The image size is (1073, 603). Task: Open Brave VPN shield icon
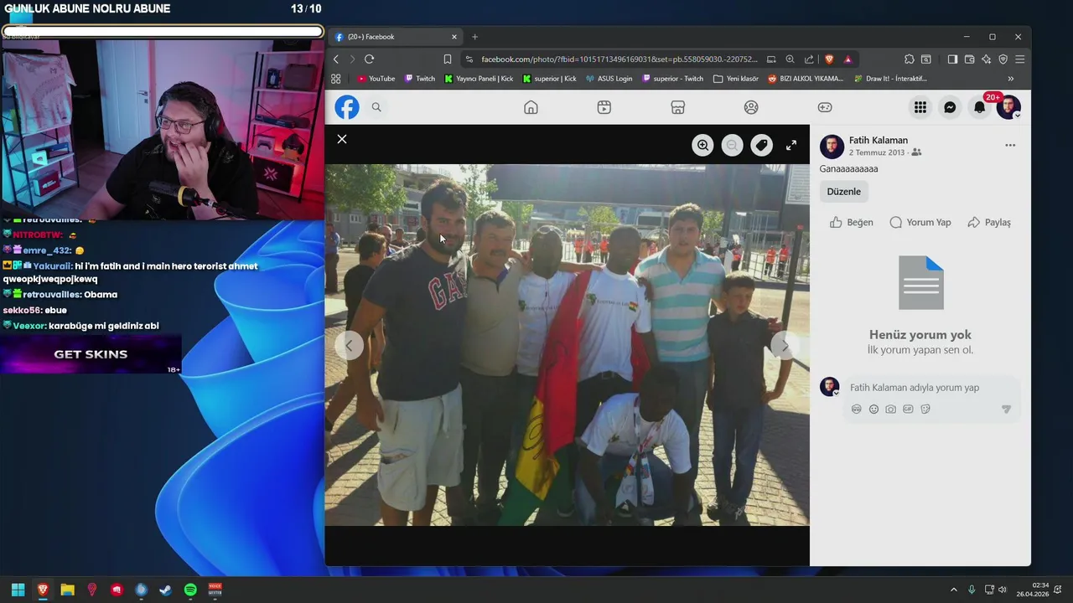pos(1003,59)
